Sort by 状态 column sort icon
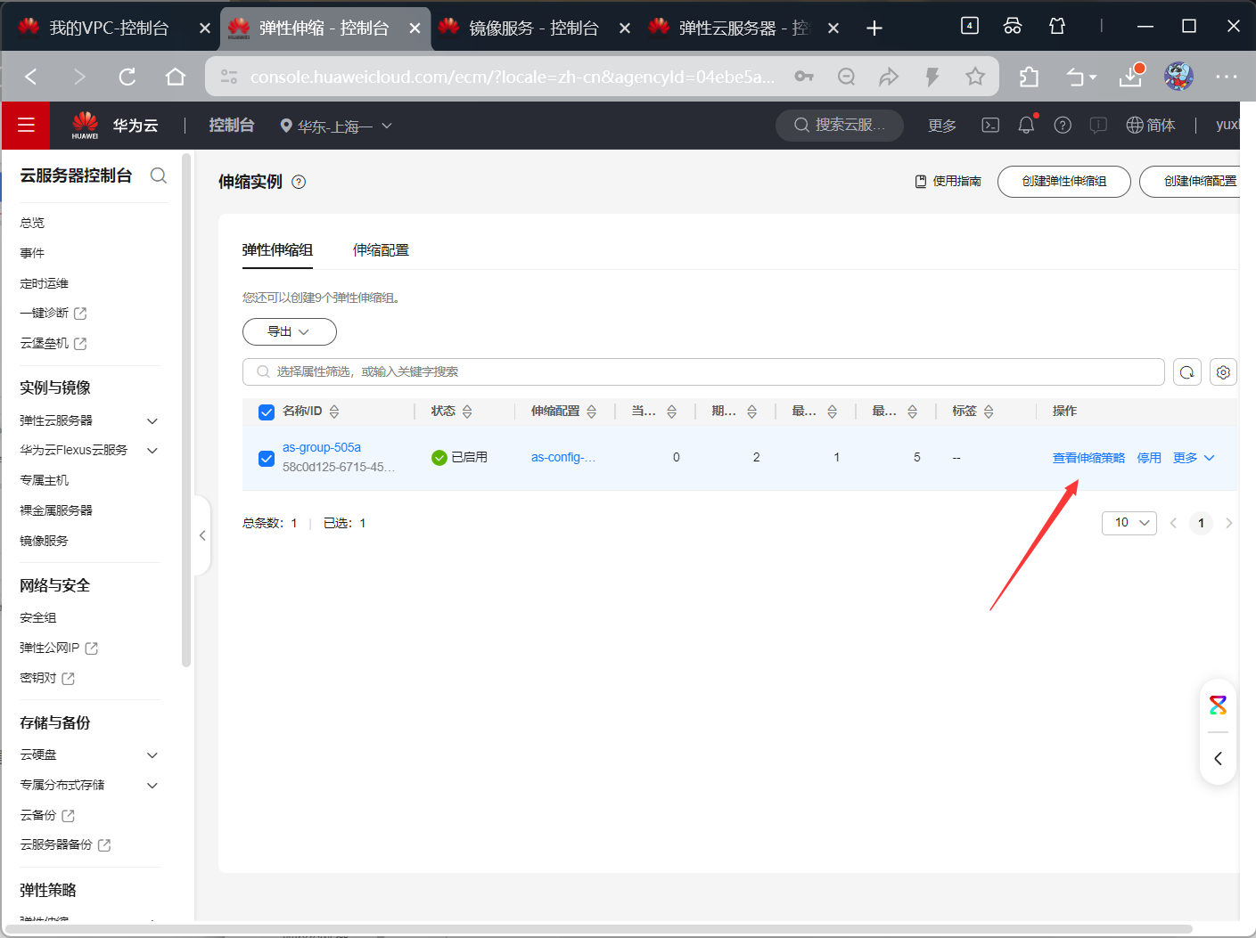The width and height of the screenshot is (1256, 938). [x=467, y=412]
